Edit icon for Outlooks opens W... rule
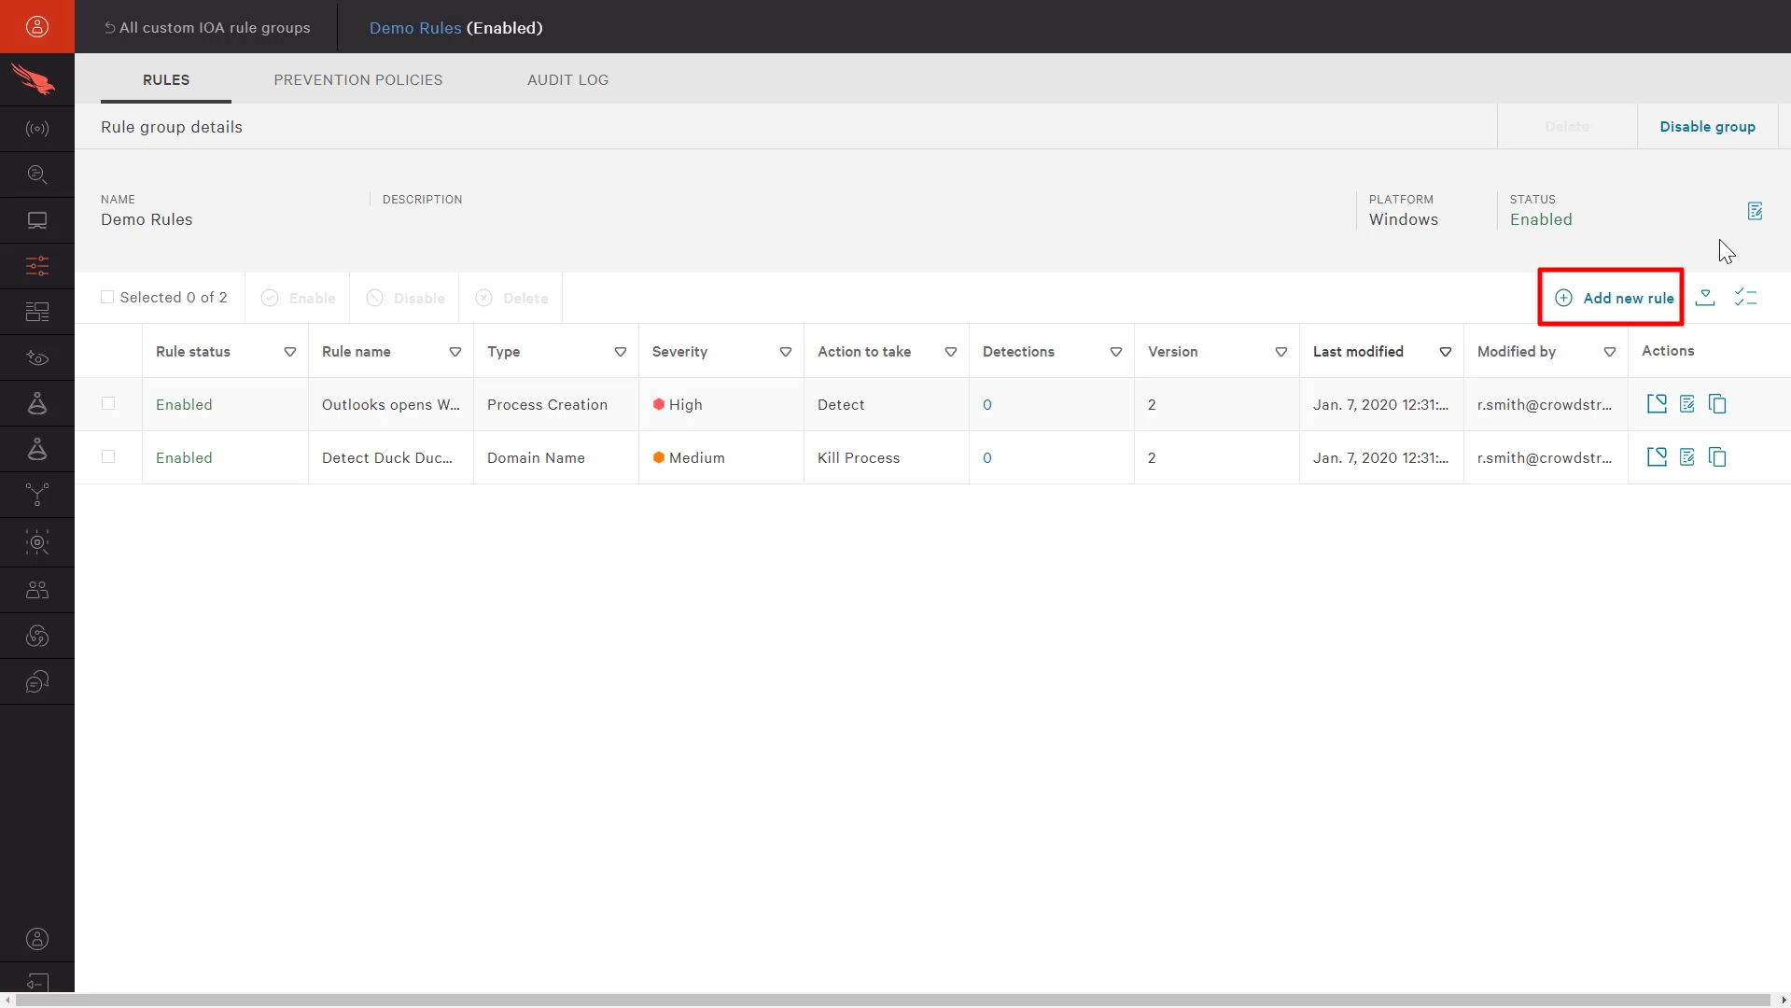The height and width of the screenshot is (1008, 1791). (1686, 404)
